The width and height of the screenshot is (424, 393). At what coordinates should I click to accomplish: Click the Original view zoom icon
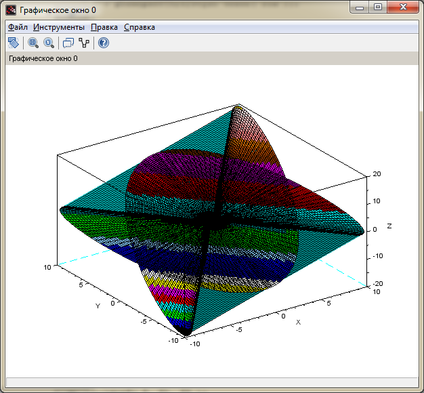coord(49,43)
